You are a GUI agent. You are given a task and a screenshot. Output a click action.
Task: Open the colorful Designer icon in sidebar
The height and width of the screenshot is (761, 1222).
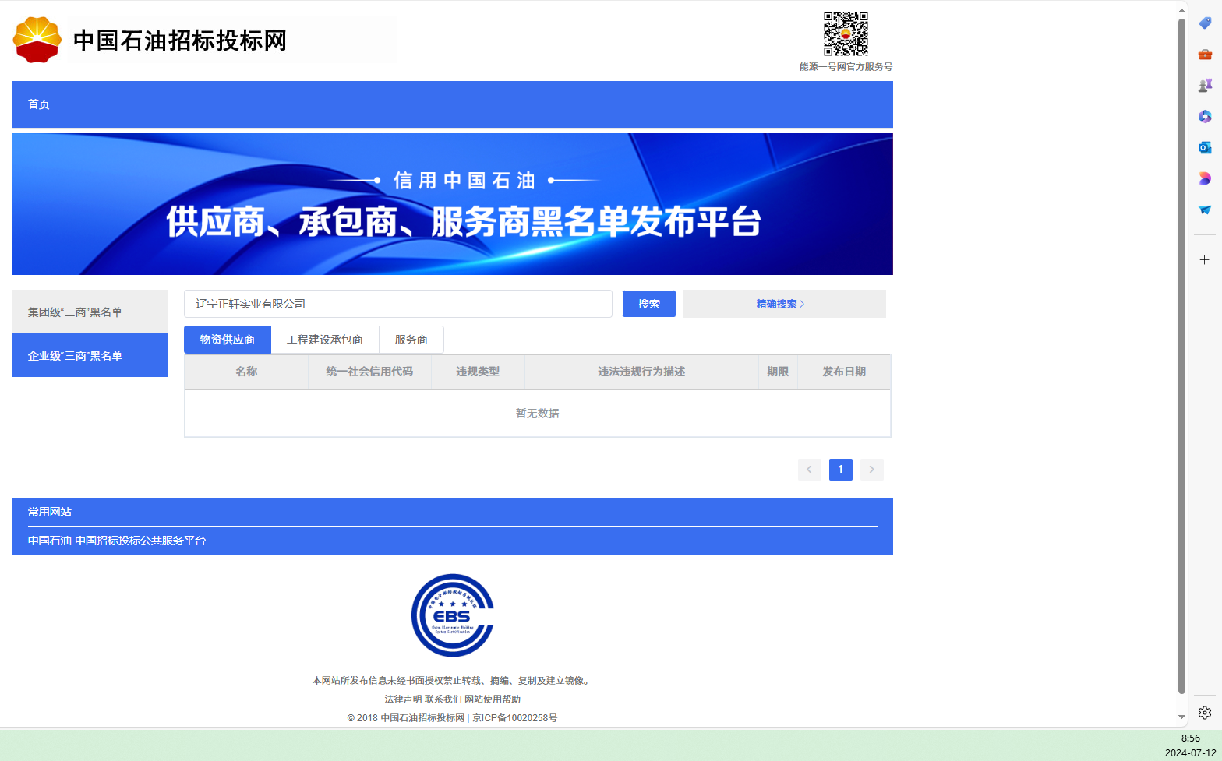(1205, 178)
